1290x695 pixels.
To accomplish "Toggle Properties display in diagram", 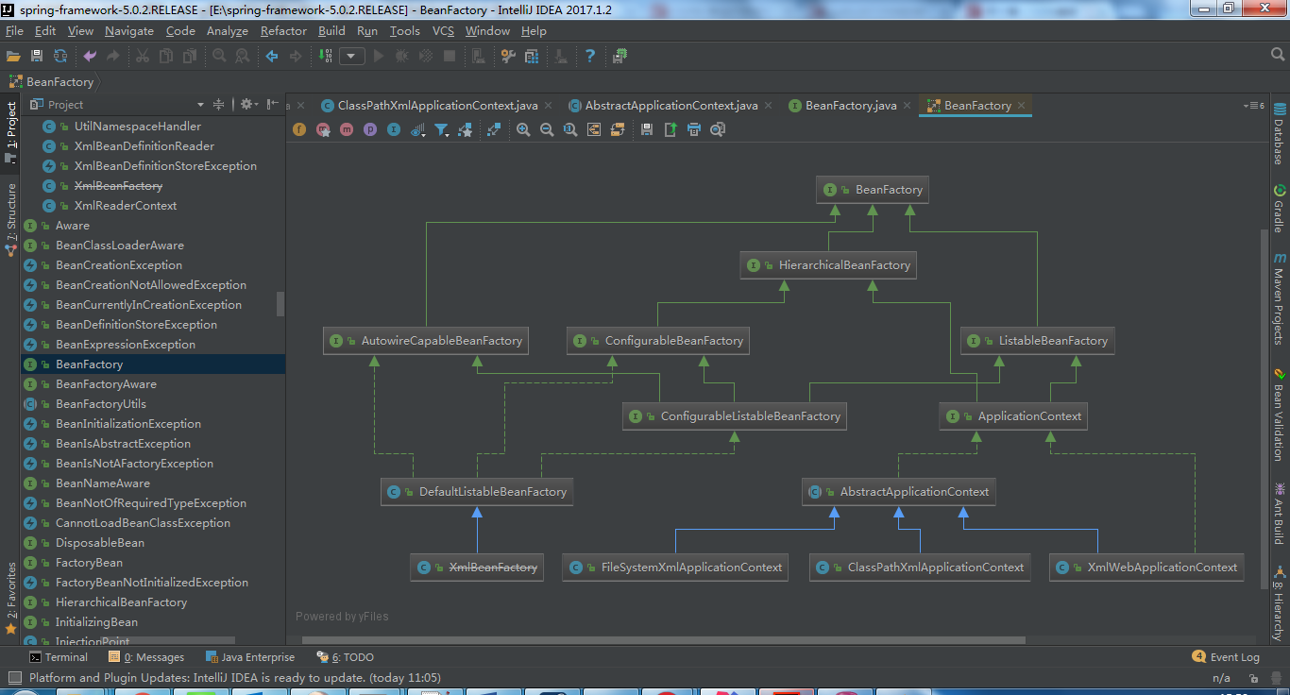I will pos(370,129).
